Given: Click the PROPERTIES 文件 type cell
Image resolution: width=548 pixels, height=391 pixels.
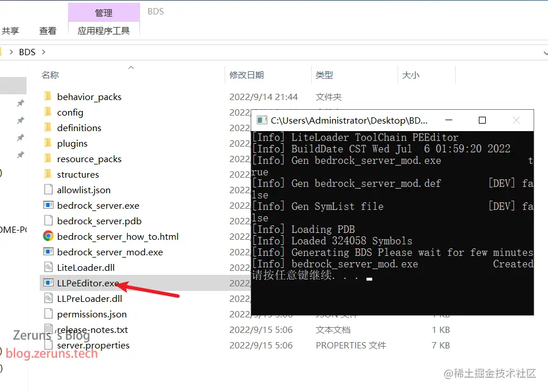Looking at the screenshot, I should [351, 346].
